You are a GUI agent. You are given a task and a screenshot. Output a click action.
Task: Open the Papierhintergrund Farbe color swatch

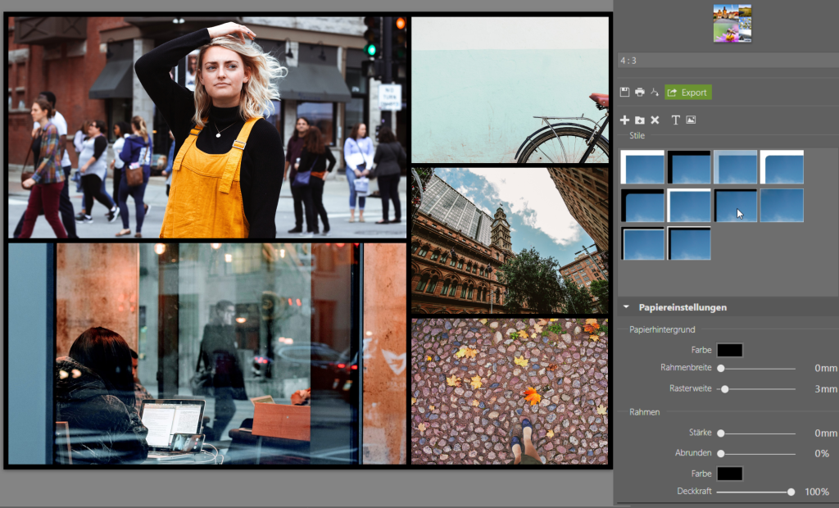(x=729, y=350)
